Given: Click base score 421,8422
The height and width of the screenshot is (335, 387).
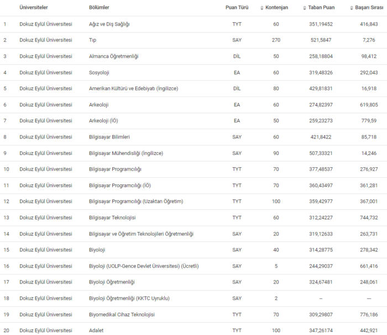Looking at the screenshot, I should coord(321,137).
